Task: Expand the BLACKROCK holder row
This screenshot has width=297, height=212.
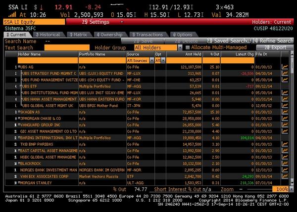Action: [x=19, y=163]
